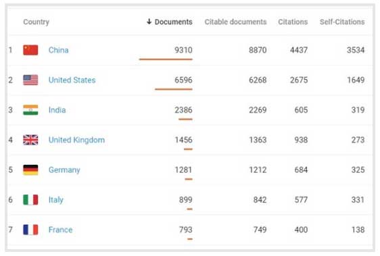Click the Germany flag icon
Viewport: 380px width, 256px height.
[30, 170]
